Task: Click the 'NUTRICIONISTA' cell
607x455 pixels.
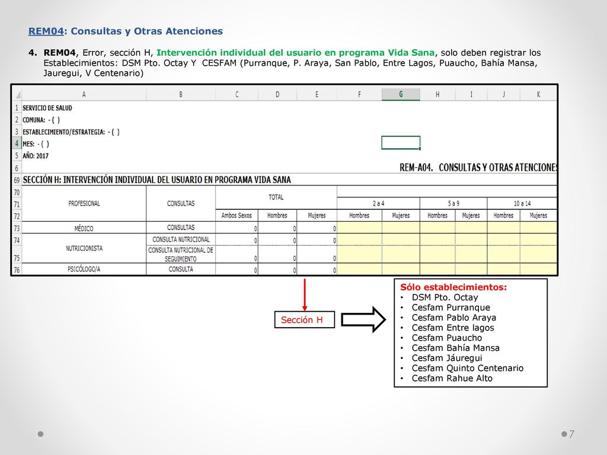Action: tap(84, 248)
